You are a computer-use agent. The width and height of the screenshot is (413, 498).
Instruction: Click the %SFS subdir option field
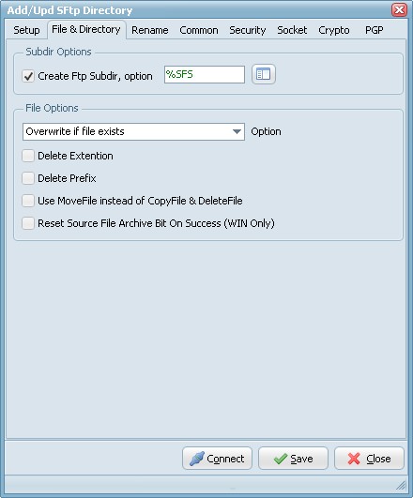point(205,75)
